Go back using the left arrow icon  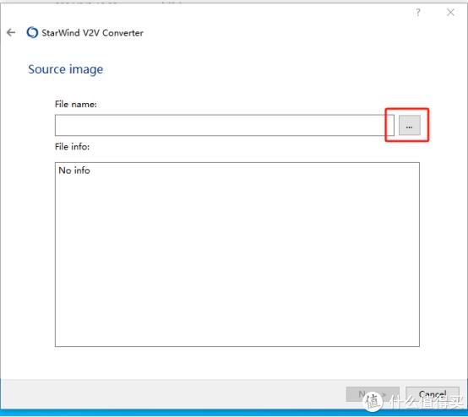(x=11, y=32)
